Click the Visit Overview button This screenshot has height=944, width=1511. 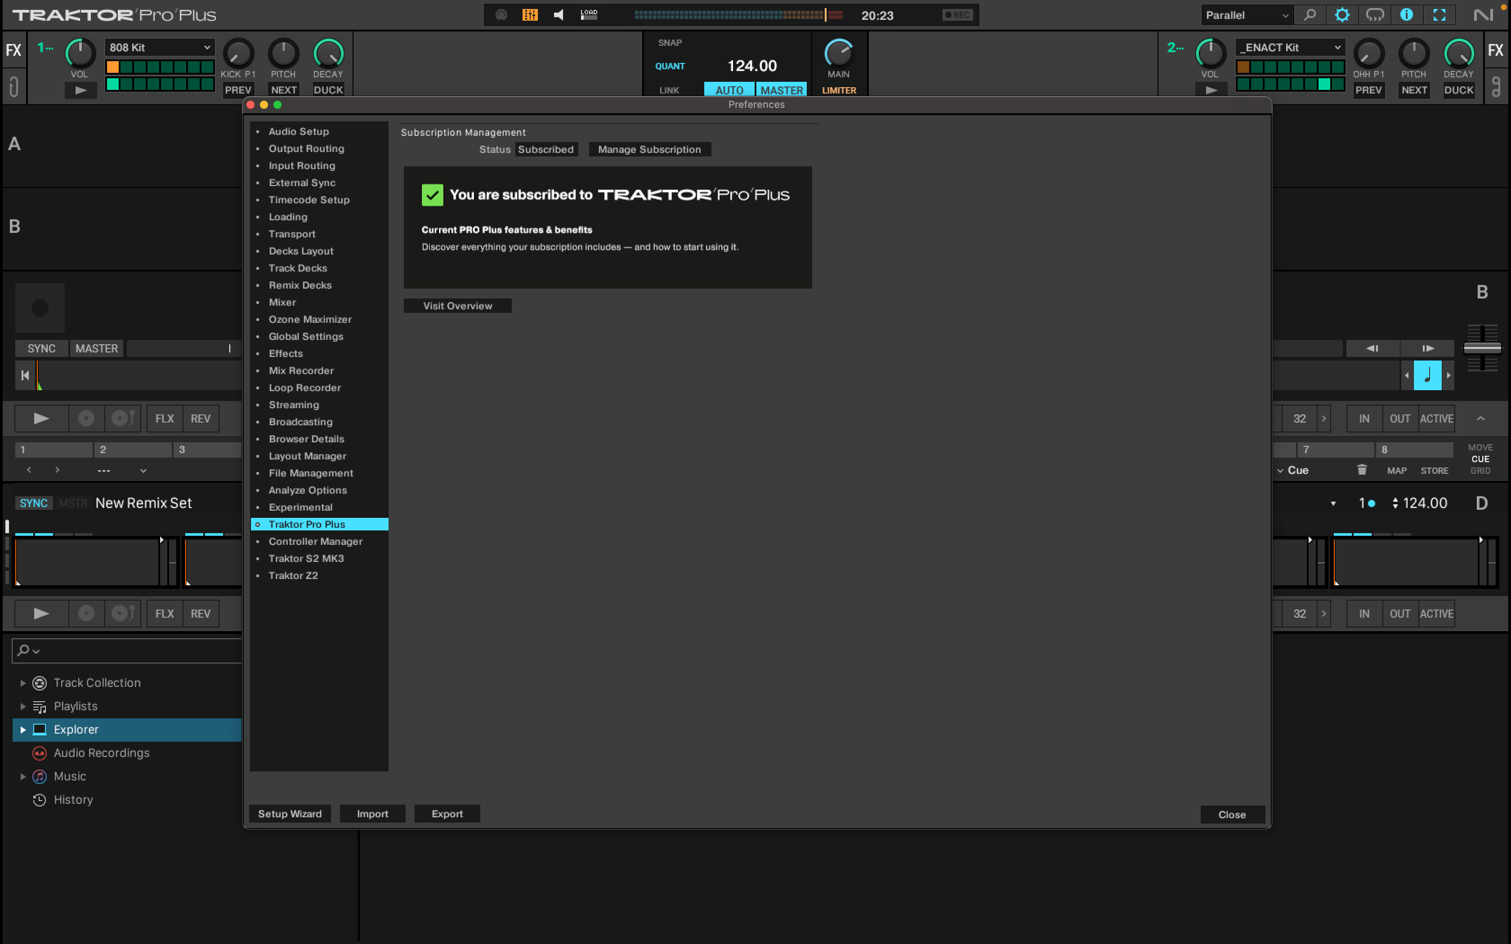(x=457, y=306)
